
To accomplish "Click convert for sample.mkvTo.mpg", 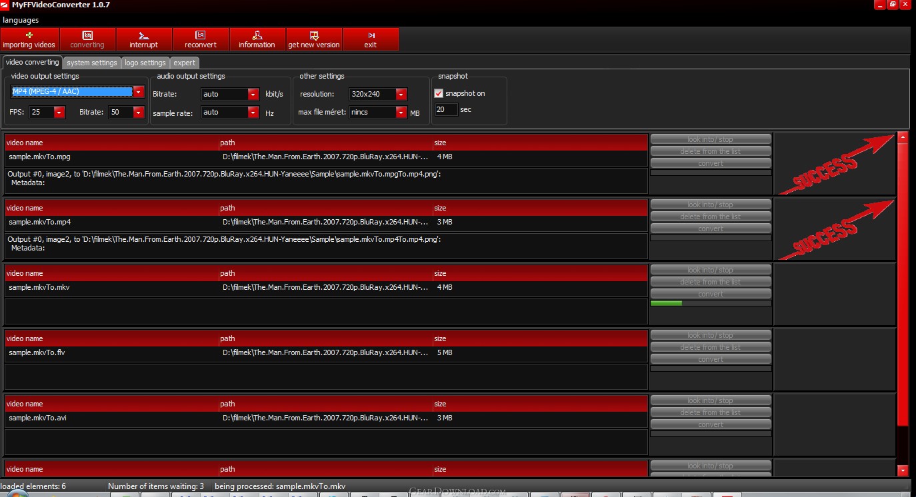I will [x=711, y=163].
